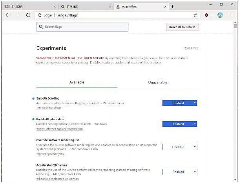Select the Available tab
The width and height of the screenshot is (239, 183).
coord(77,82)
